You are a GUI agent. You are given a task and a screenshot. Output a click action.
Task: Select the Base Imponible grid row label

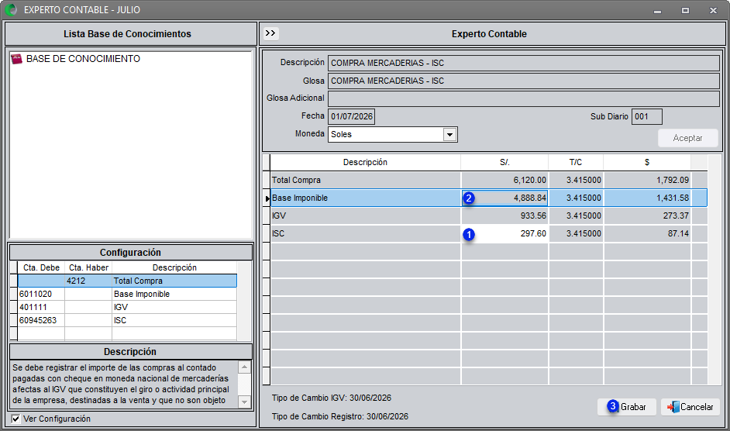pos(300,198)
